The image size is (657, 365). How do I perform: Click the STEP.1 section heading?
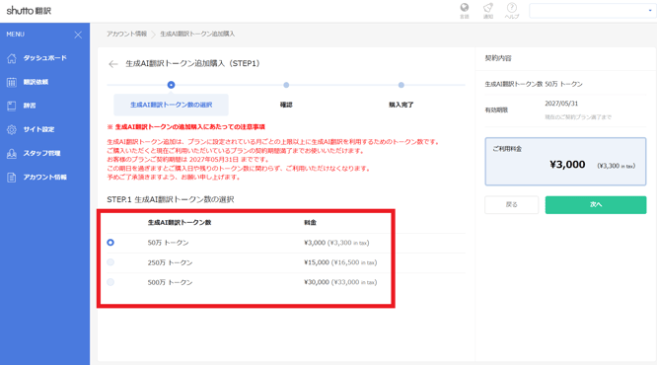[x=171, y=199]
